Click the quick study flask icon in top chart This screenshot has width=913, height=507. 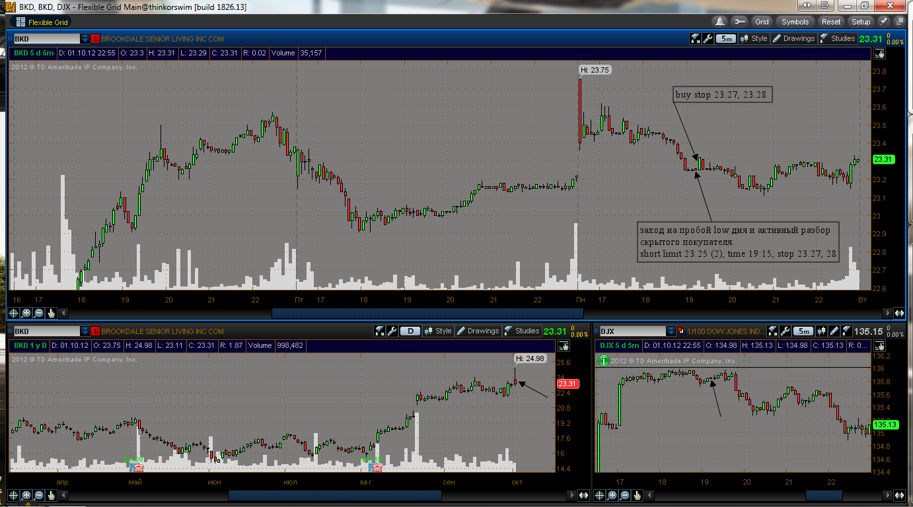[x=695, y=38]
